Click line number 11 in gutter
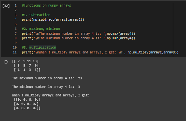 (15, 52)
